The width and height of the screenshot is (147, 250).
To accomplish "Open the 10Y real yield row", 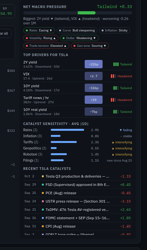I will [78, 112].
